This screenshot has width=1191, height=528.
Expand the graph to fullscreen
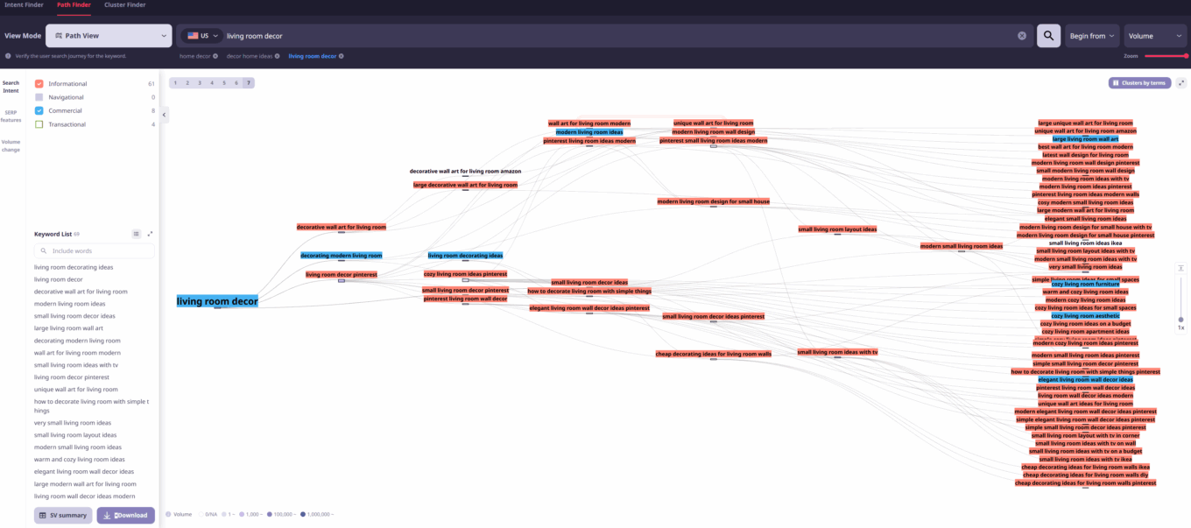point(1181,83)
